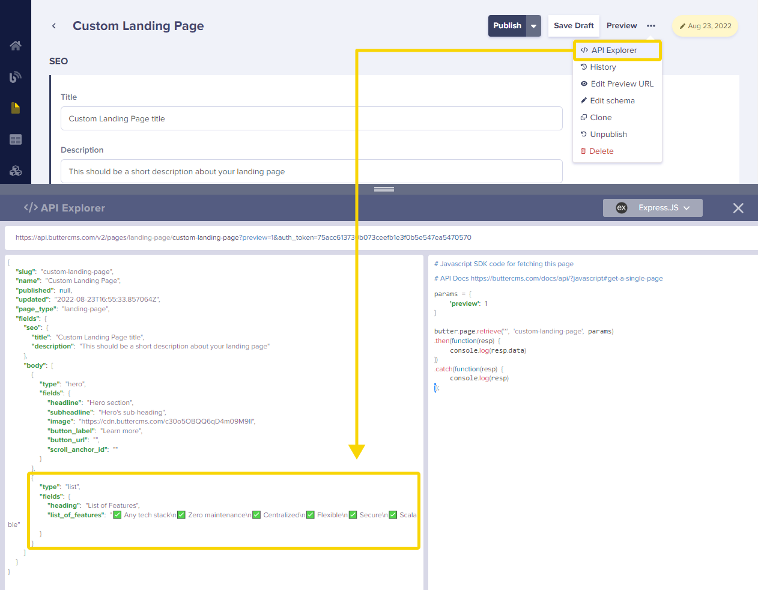The height and width of the screenshot is (590, 758).
Task: Click the Custom Landing Page title heading
Action: (x=138, y=26)
